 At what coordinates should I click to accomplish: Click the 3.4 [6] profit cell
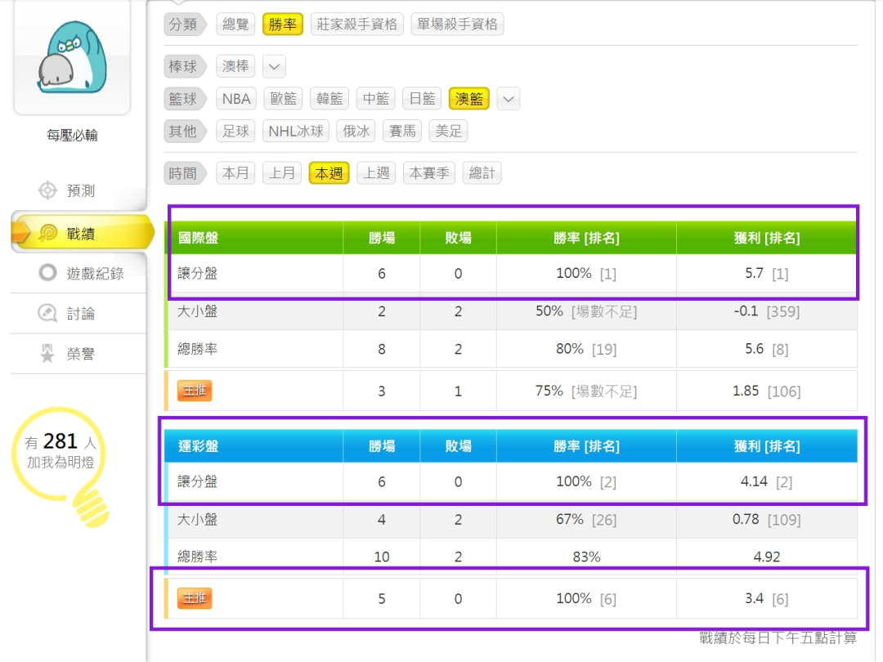tap(766, 597)
